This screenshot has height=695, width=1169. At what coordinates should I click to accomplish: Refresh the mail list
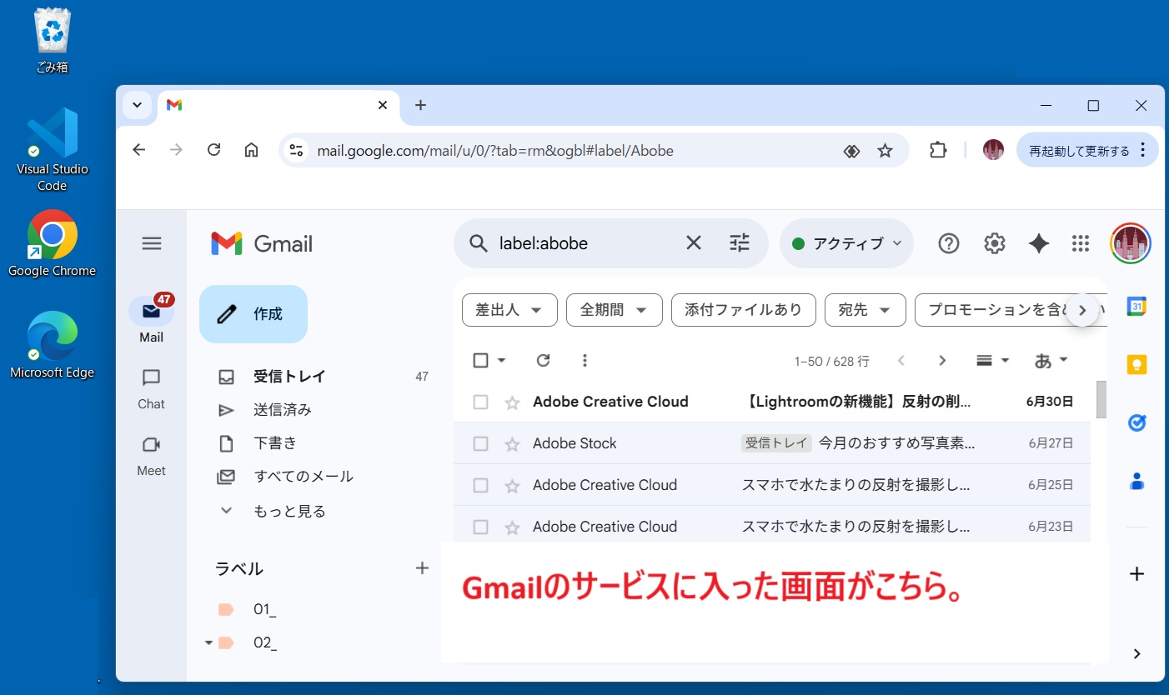[x=543, y=360]
